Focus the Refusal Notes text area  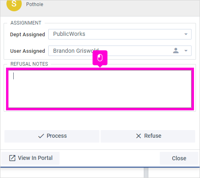(100, 89)
